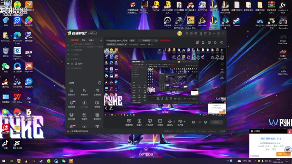Open the WPS Office desktop shortcut

click(x=17, y=98)
